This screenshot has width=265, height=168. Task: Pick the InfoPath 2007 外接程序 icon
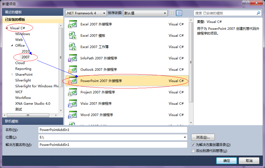tap(72, 58)
